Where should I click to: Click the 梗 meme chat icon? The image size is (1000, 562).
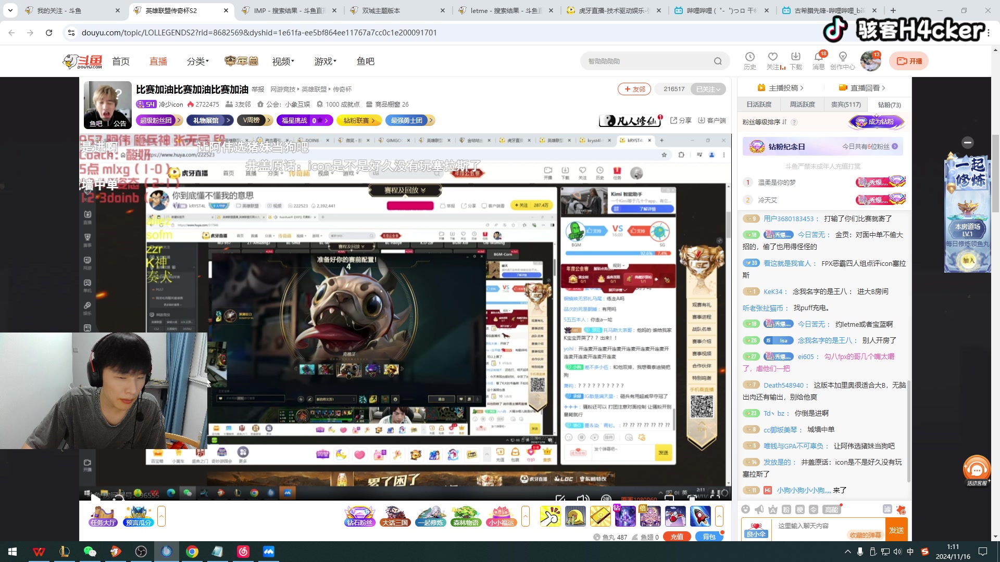(x=800, y=509)
